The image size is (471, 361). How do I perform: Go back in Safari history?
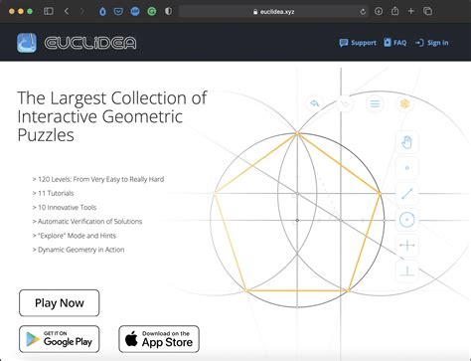(67, 11)
